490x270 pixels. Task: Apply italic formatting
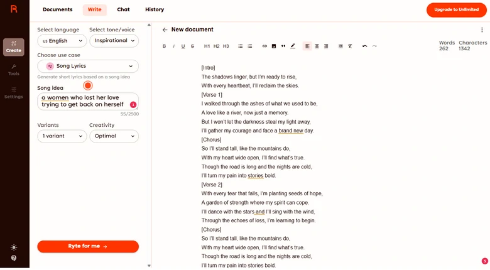174,46
